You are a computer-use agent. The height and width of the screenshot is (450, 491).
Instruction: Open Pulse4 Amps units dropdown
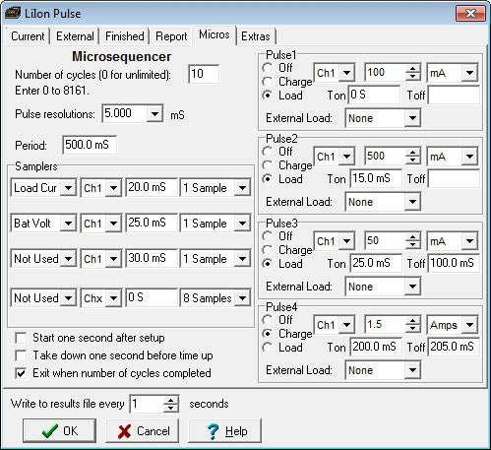[x=469, y=325]
